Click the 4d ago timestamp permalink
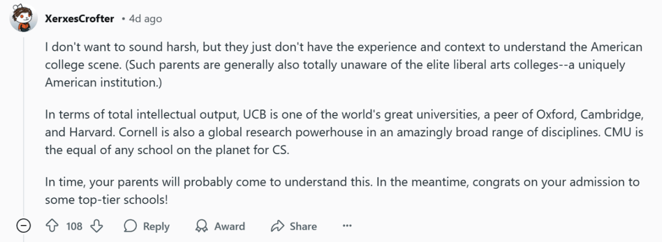 [145, 19]
